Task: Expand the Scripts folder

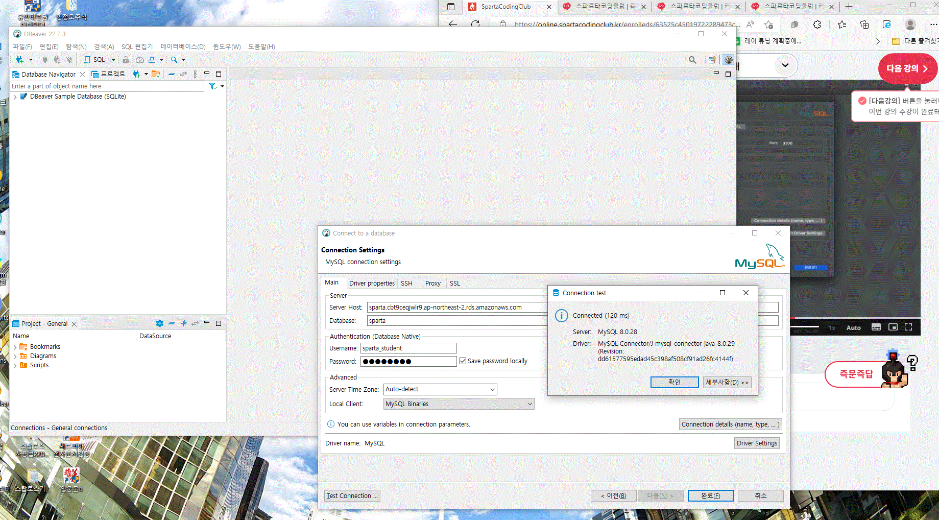Action: click(15, 365)
